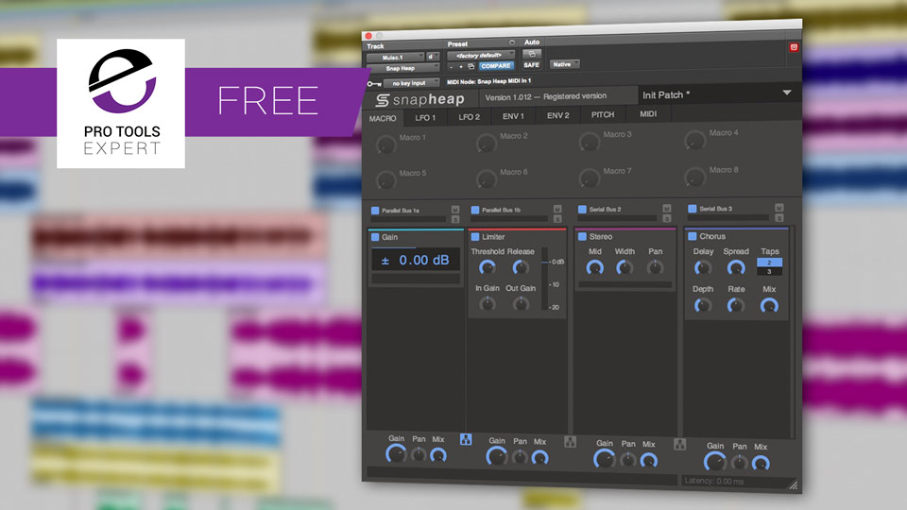Toggle the Stereo module enable square
Viewport: 907px width, 510px height.
coord(582,236)
